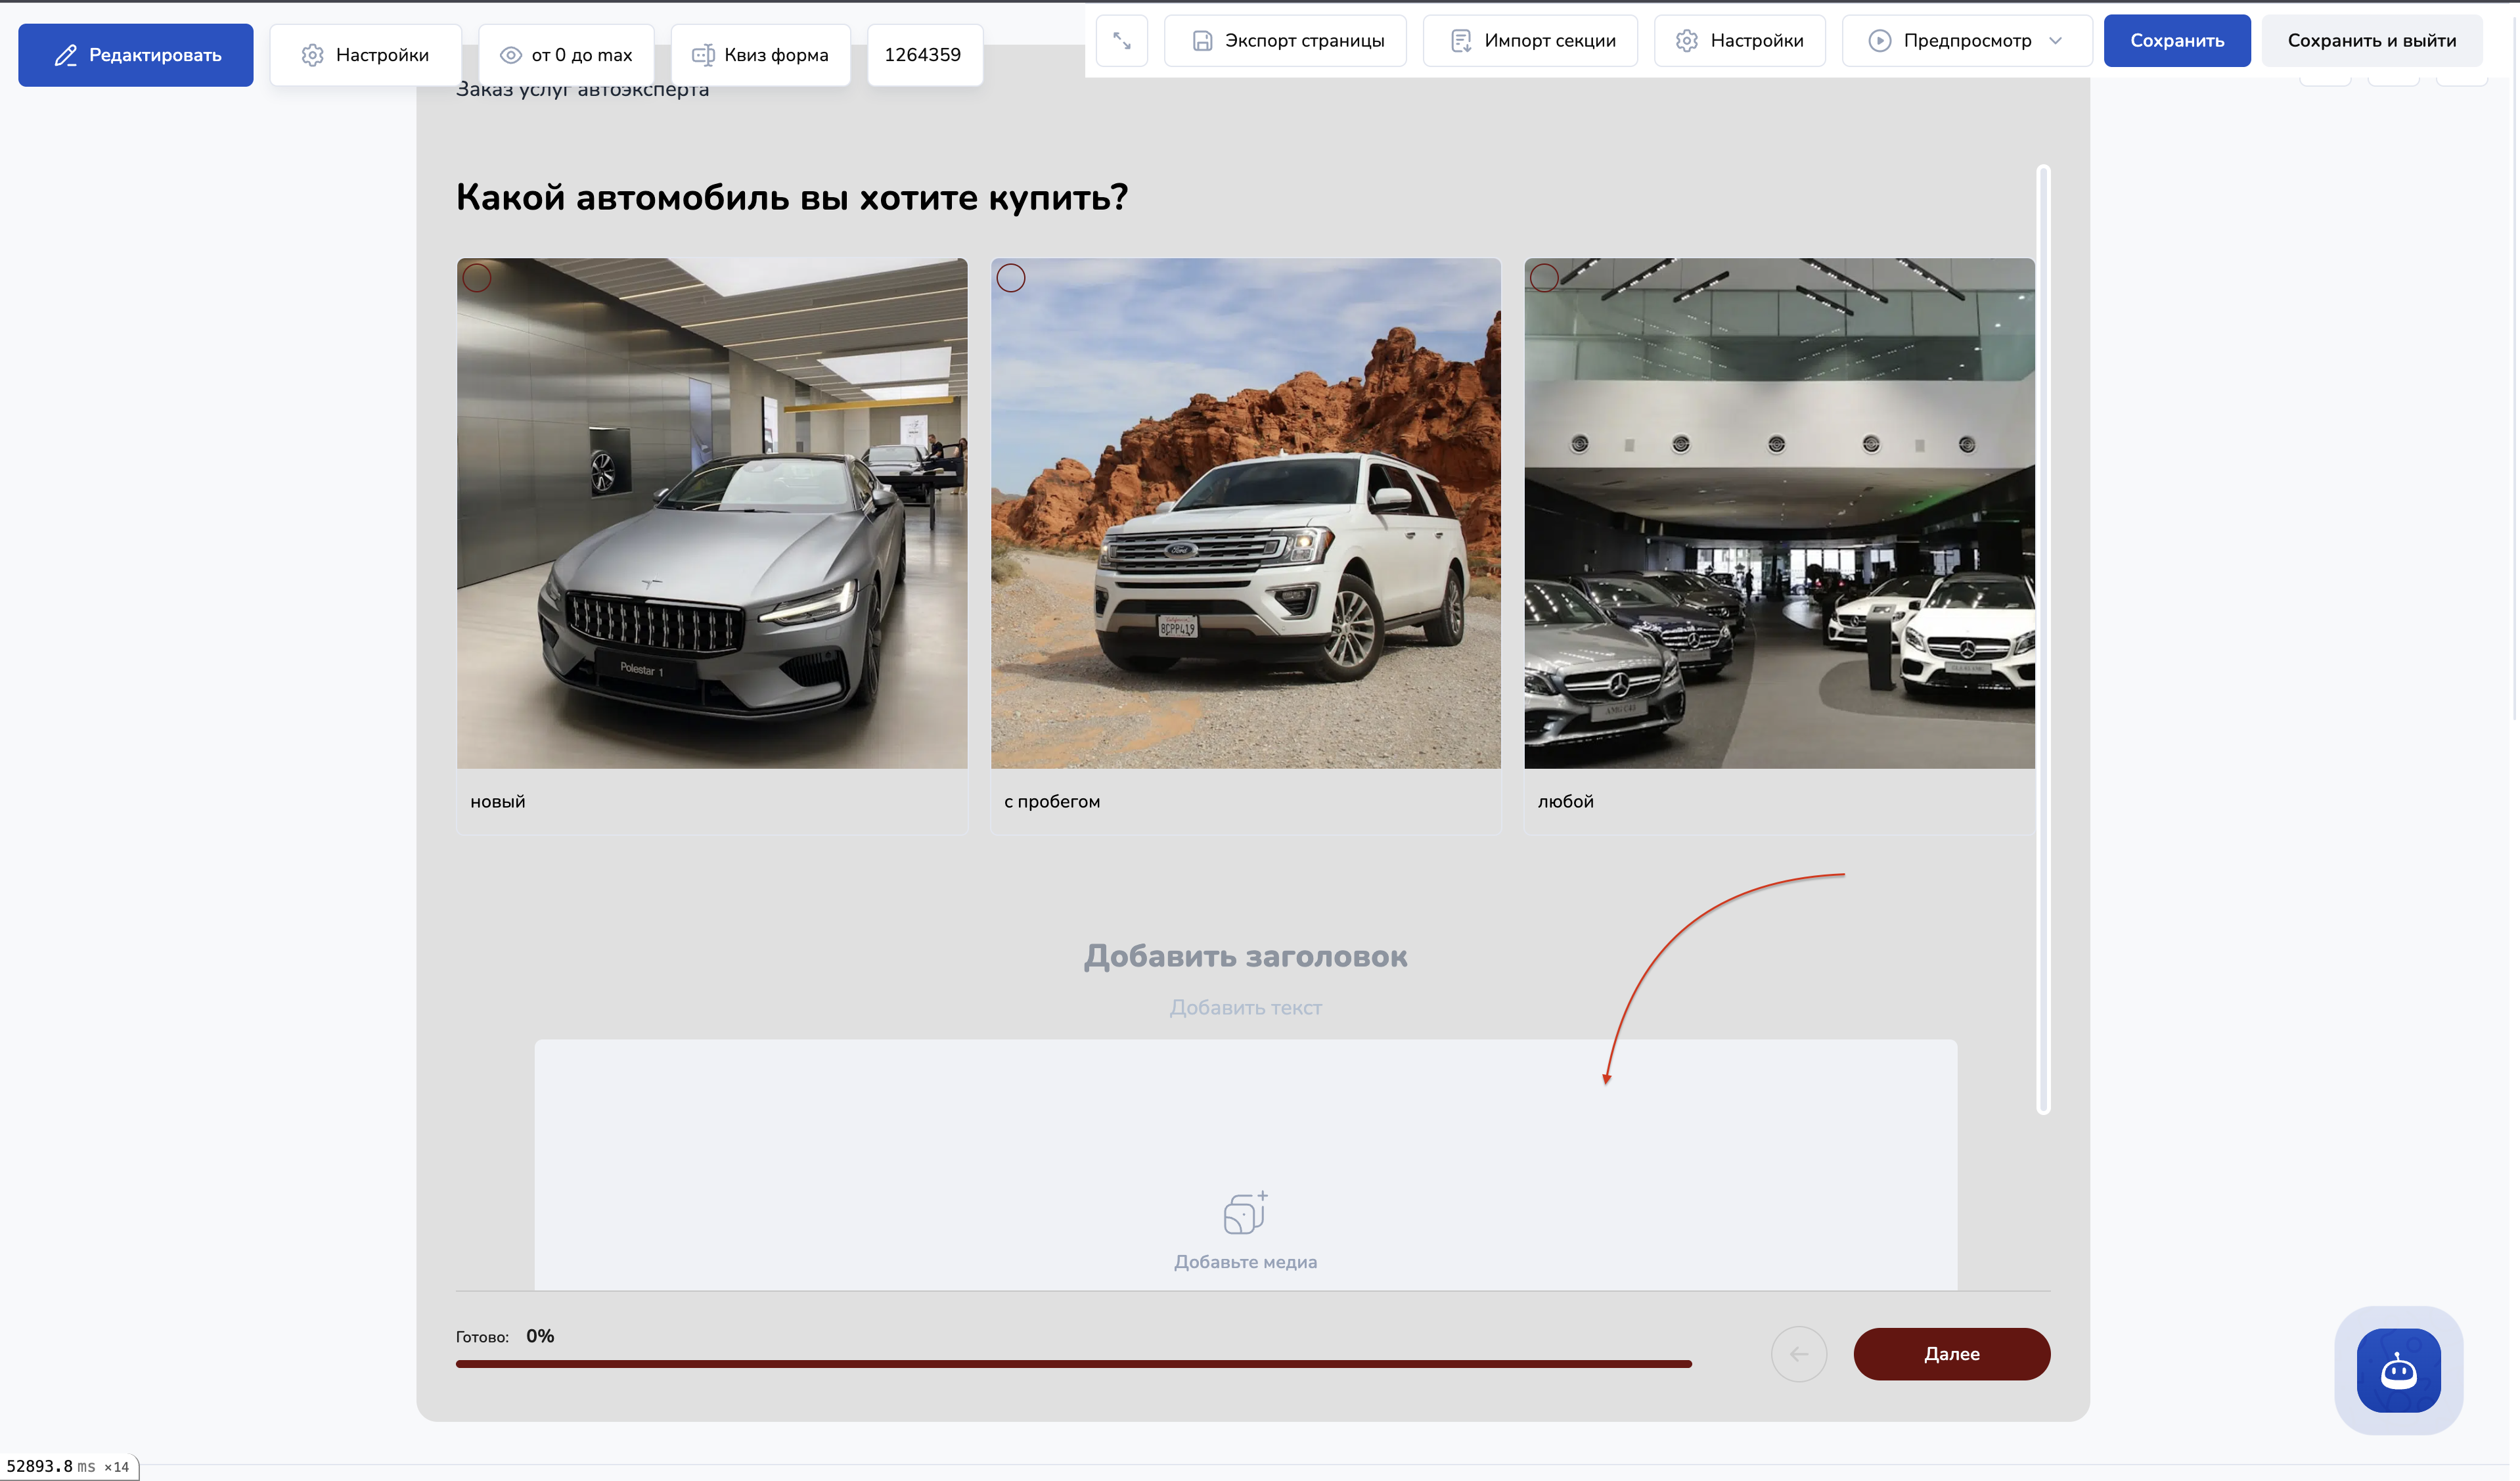Click the eye icon near от 0 до max
Image resolution: width=2520 pixels, height=1481 pixels.
[x=511, y=56]
